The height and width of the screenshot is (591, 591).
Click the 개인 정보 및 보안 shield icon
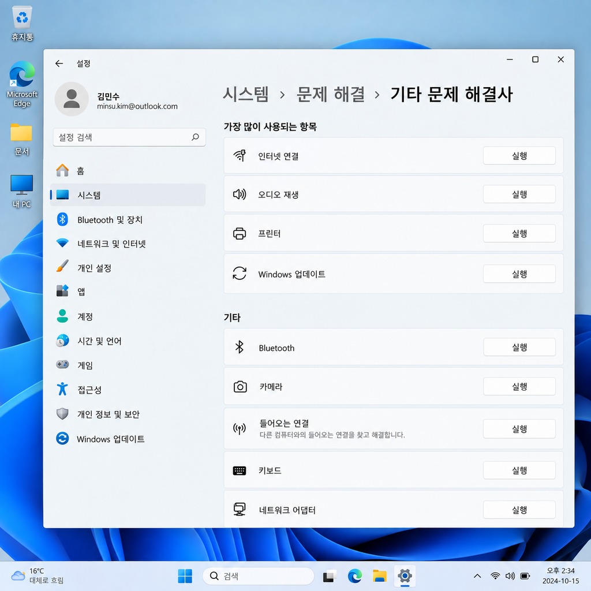coord(62,413)
